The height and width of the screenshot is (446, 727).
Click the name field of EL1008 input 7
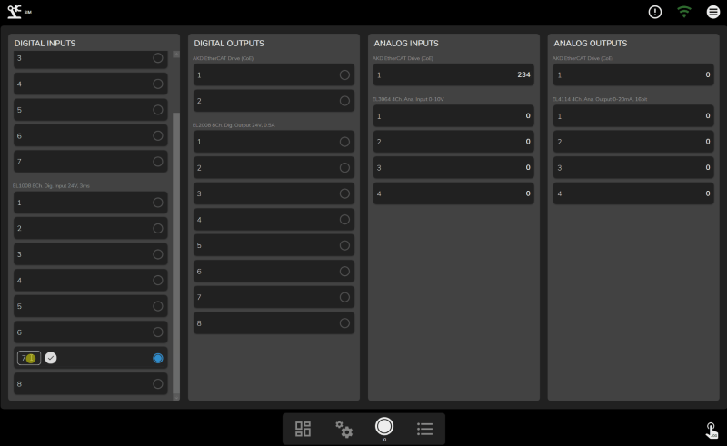tap(29, 358)
